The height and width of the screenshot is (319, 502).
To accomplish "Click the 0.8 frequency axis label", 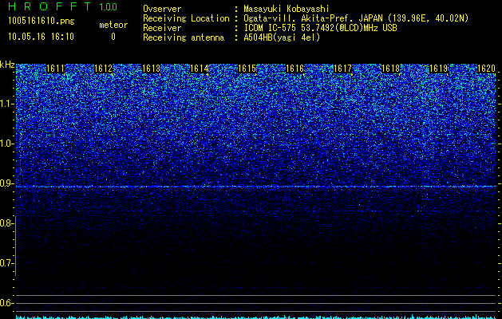I will pos(6,223).
